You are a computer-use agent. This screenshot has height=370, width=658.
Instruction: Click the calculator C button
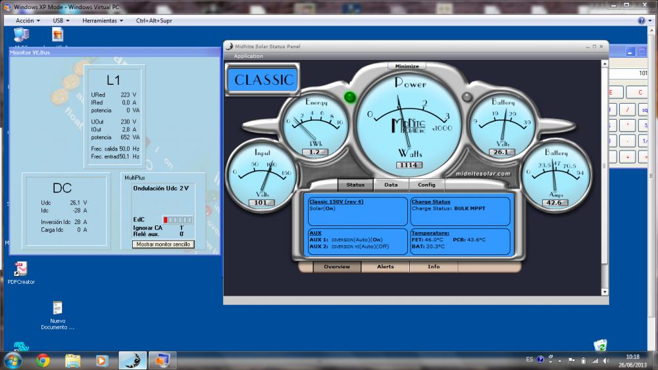640,92
